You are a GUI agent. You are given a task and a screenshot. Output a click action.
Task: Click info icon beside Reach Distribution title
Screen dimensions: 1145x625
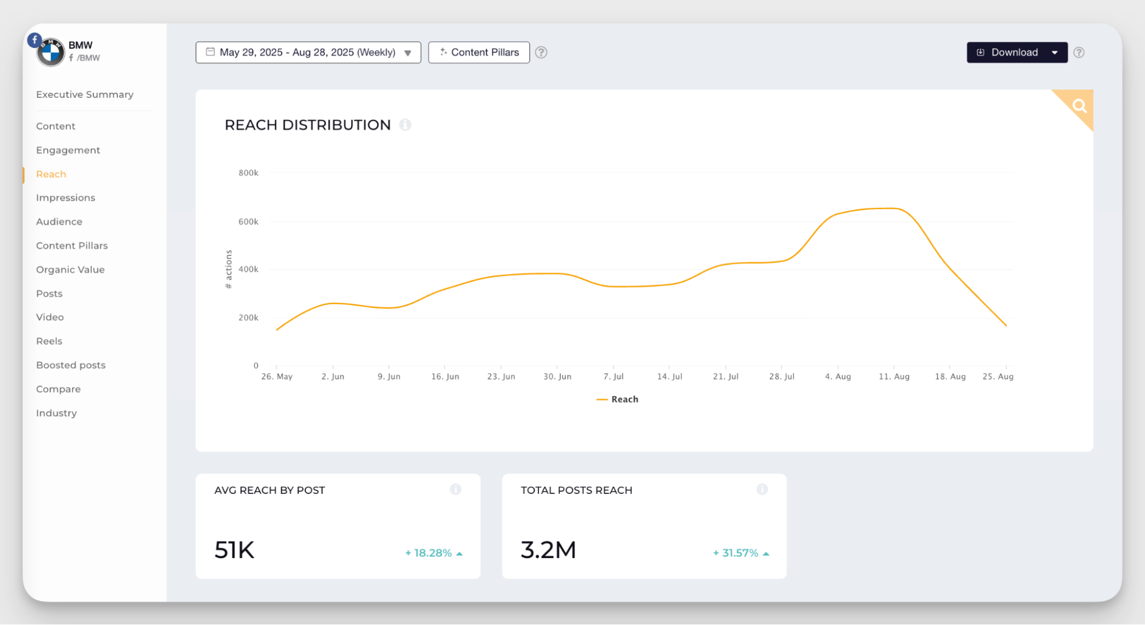click(x=405, y=125)
